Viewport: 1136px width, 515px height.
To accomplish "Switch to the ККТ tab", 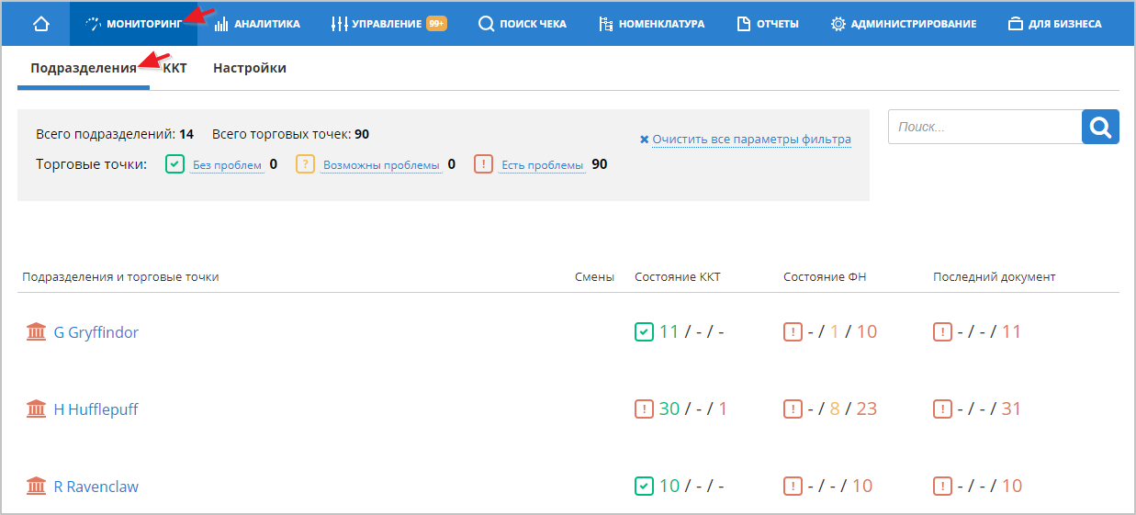I will click(175, 68).
